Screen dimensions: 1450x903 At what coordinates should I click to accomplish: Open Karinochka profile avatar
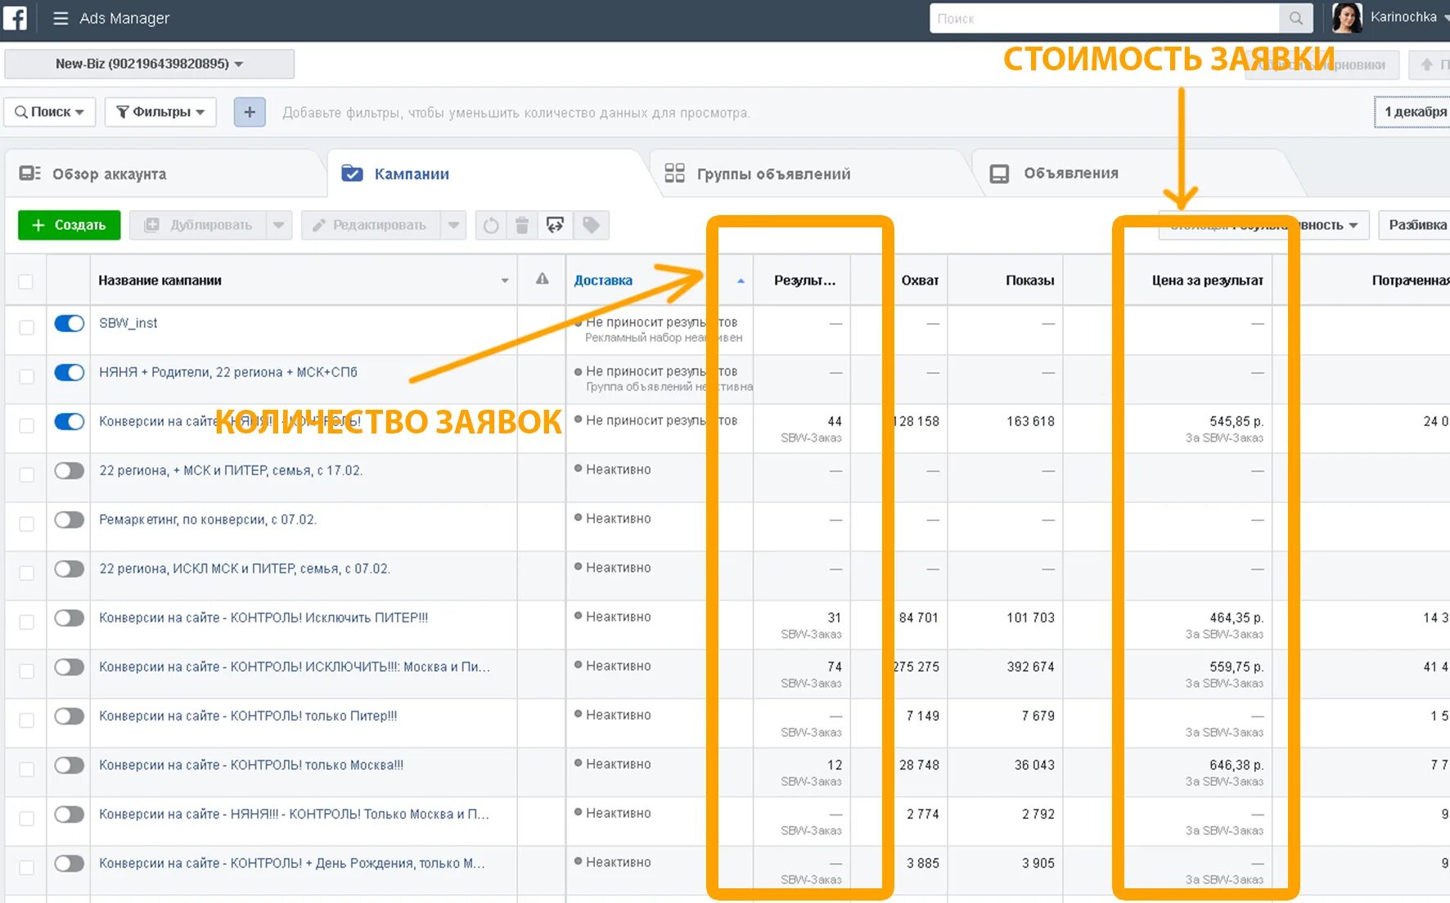pos(1347,17)
